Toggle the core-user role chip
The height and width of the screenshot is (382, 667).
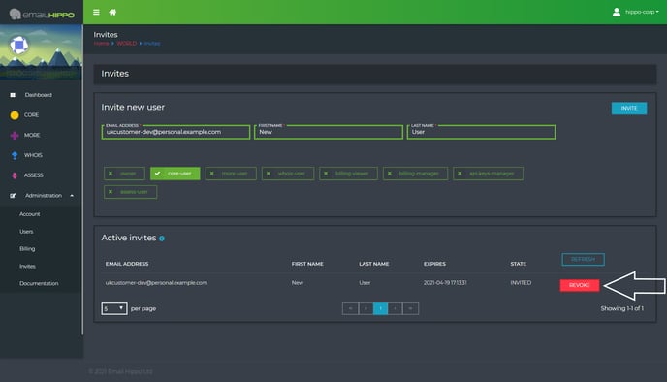pyautogui.click(x=175, y=174)
